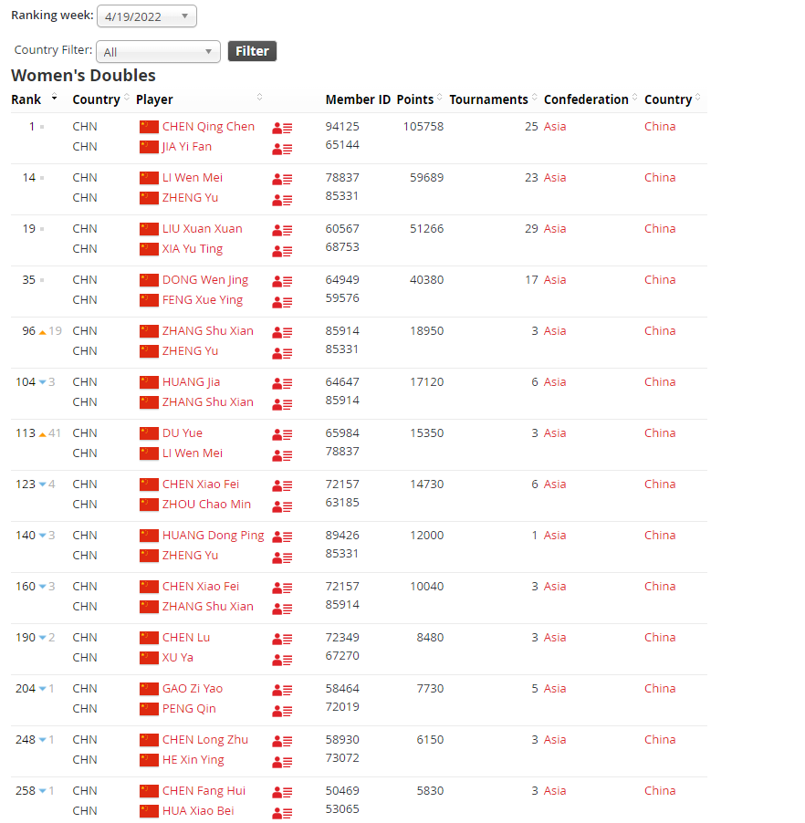Open the Ranking week date dropdown
The height and width of the screenshot is (823, 805).
pyautogui.click(x=146, y=16)
